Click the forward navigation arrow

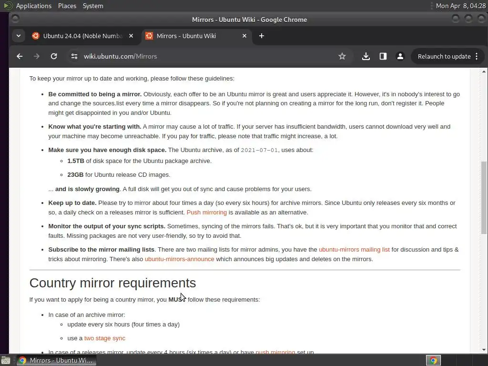click(37, 56)
